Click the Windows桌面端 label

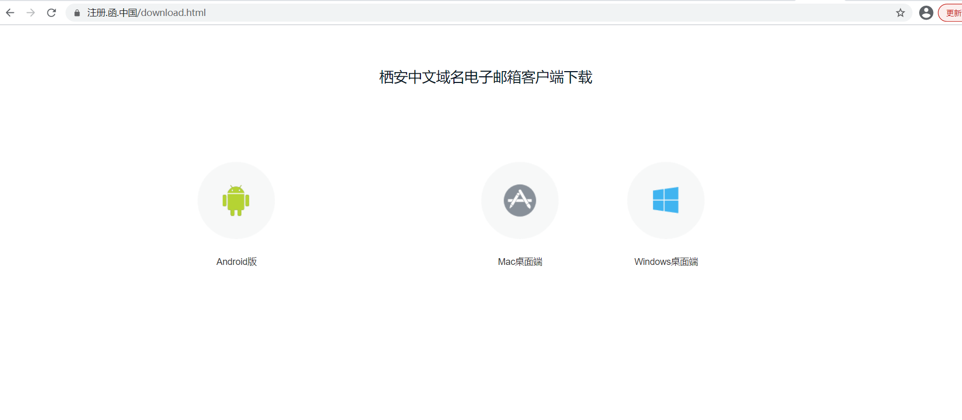point(666,262)
